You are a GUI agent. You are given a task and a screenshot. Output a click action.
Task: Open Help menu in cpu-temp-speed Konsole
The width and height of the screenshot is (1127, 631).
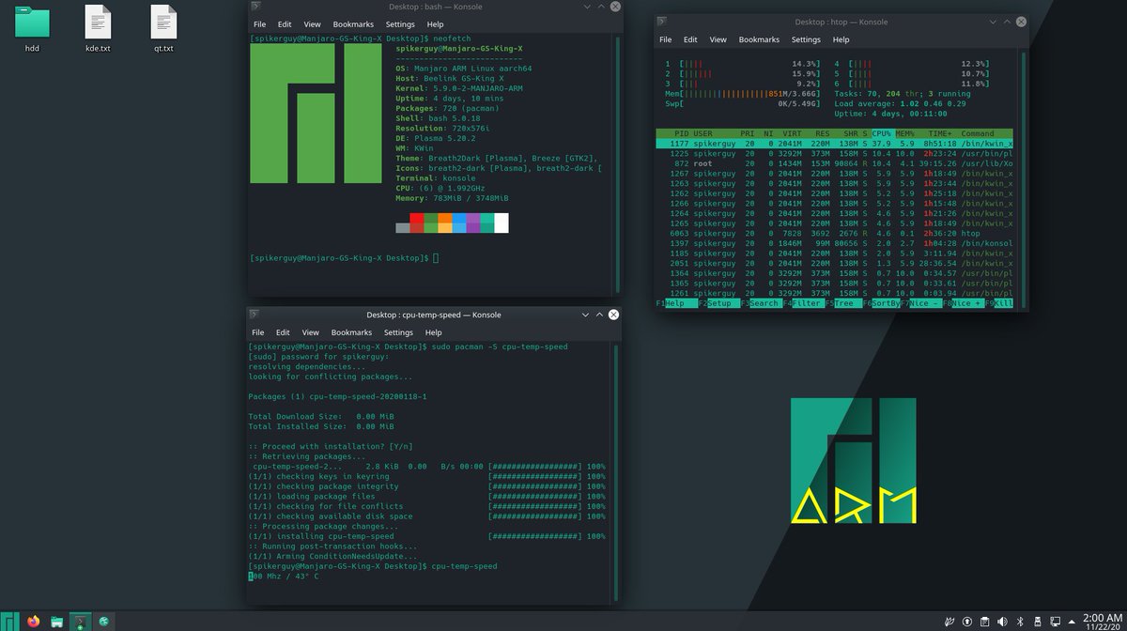tap(433, 332)
